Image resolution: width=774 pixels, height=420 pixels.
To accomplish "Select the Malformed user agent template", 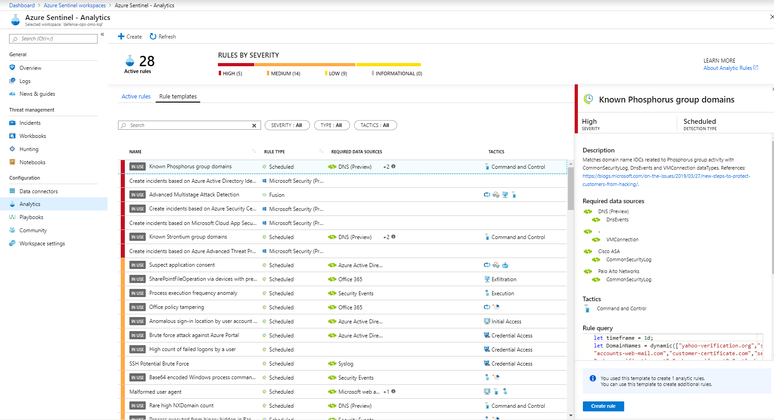I will click(x=344, y=391).
